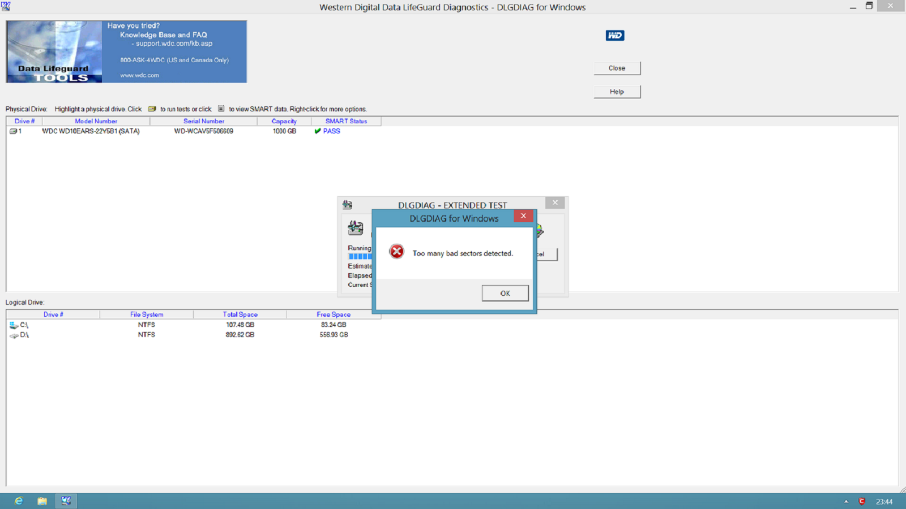Click the run tests icon in instructions
906x509 pixels.
[152, 109]
